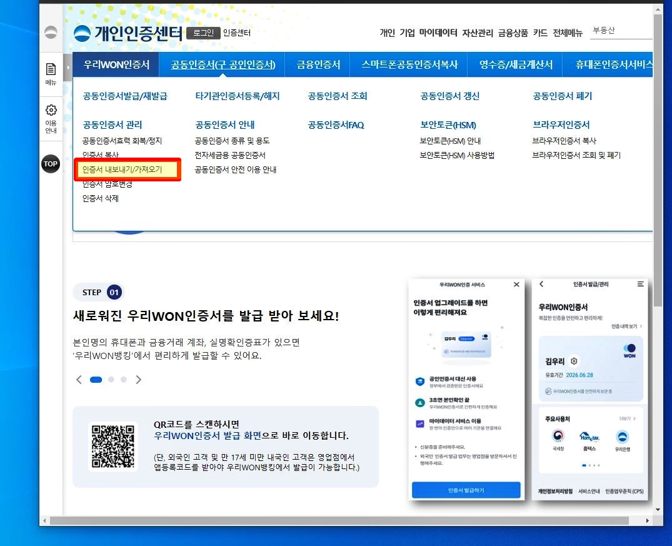The image size is (672, 546).
Task: Go to next slide with right chevron
Action: click(x=138, y=380)
